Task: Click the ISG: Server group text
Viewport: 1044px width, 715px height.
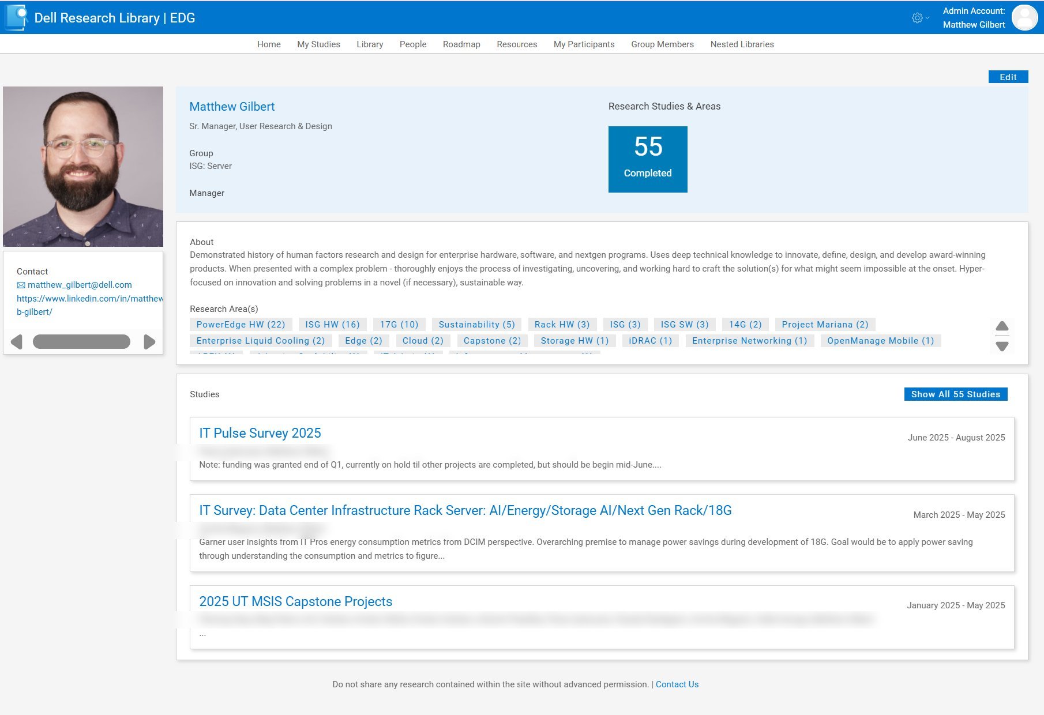Action: tap(211, 166)
